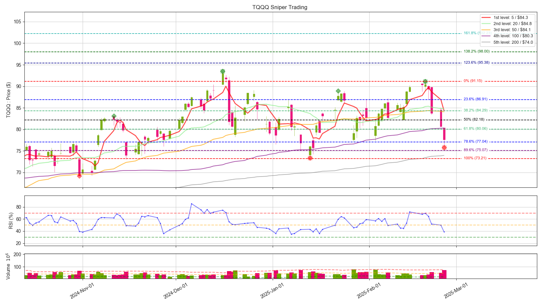
Task: Click the 'RSI (%)' axis label
Action: (11, 221)
